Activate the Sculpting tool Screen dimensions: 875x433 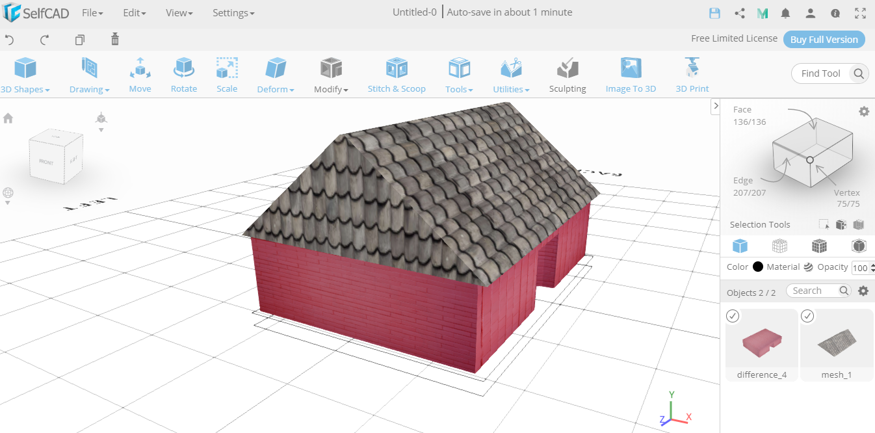click(568, 75)
